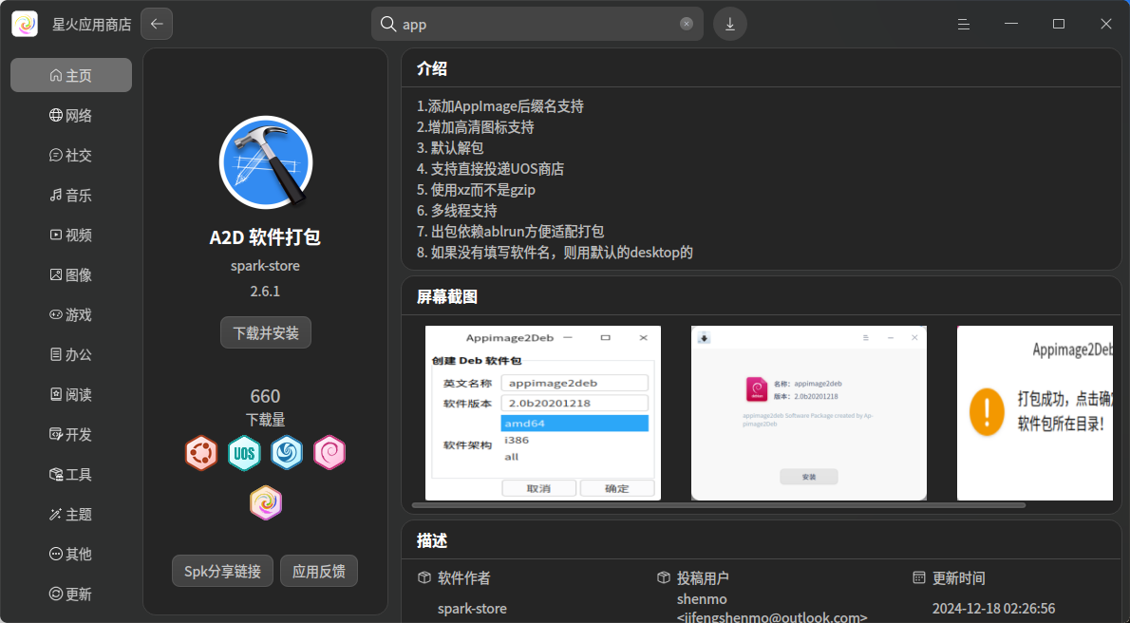Clear the search field text
This screenshot has width=1130, height=623.
686,24
